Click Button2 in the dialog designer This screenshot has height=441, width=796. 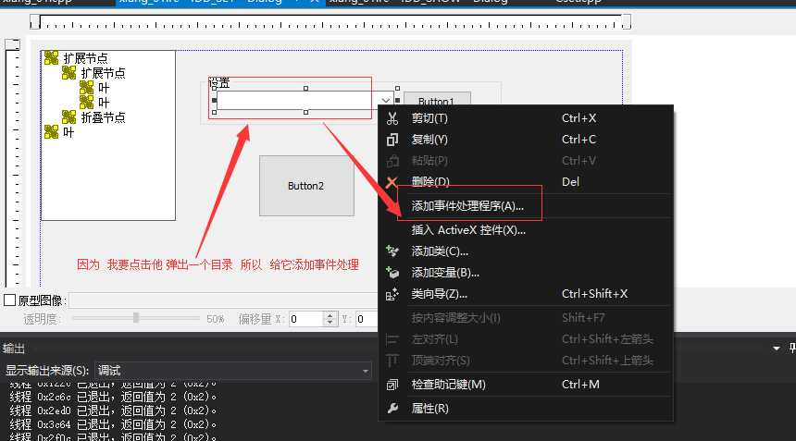306,186
